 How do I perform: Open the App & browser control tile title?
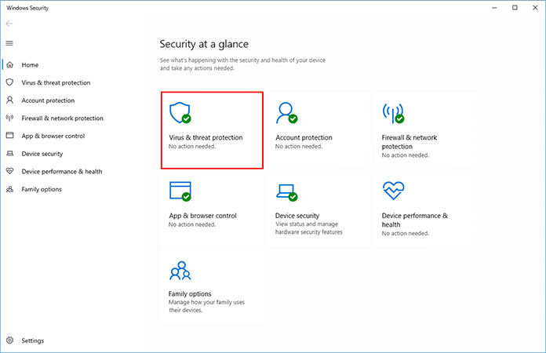(x=202, y=216)
